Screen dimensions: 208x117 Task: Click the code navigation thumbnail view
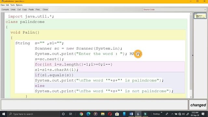(200, 16)
